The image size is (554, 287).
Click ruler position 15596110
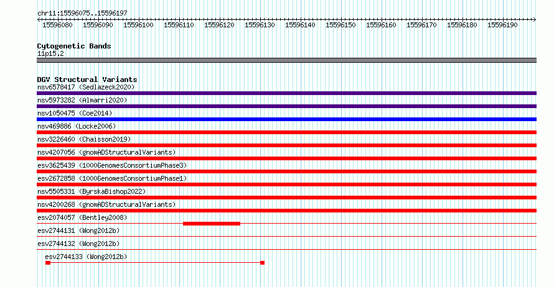click(179, 25)
